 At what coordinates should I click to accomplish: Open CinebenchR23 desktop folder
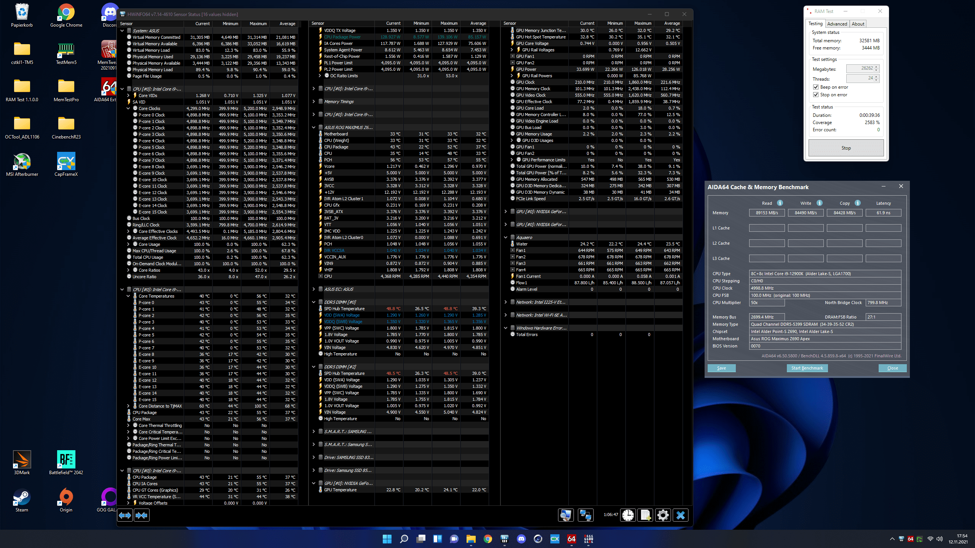pyautogui.click(x=66, y=127)
